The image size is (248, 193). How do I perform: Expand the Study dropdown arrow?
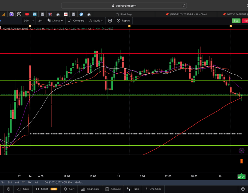(102, 21)
